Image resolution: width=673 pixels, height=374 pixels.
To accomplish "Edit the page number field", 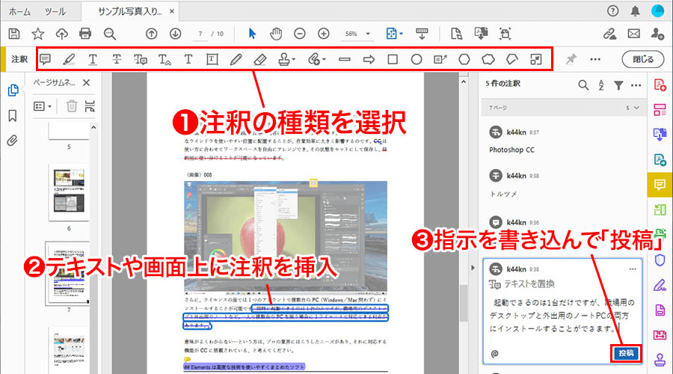I will tap(200, 34).
